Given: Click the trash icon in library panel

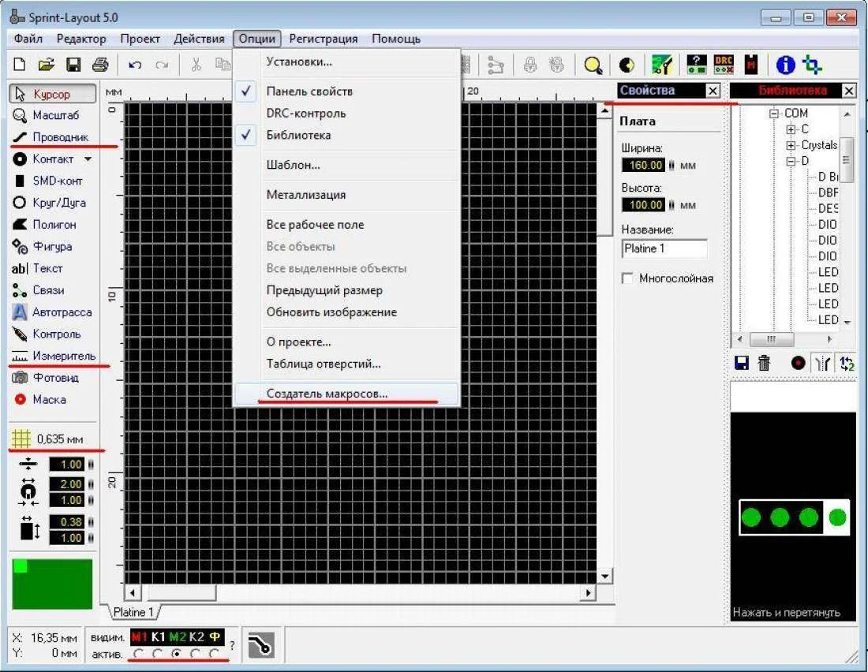Looking at the screenshot, I should [x=764, y=363].
